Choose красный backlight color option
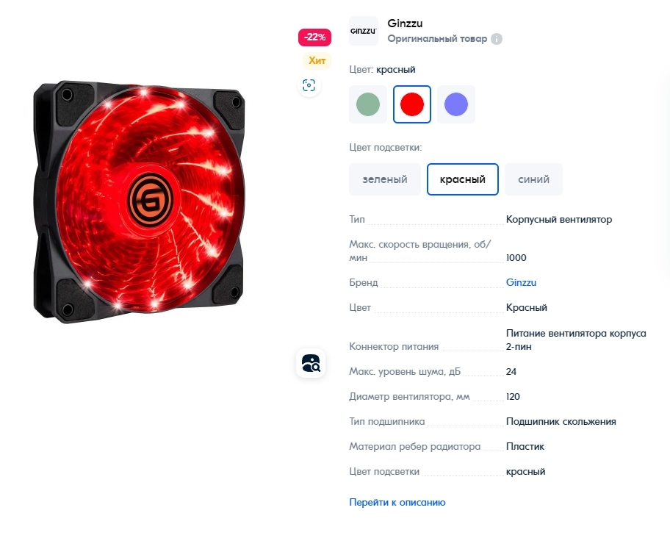This screenshot has width=670, height=538. (463, 179)
